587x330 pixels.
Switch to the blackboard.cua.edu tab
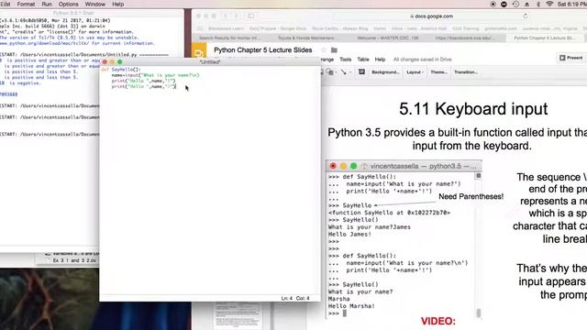[465, 38]
